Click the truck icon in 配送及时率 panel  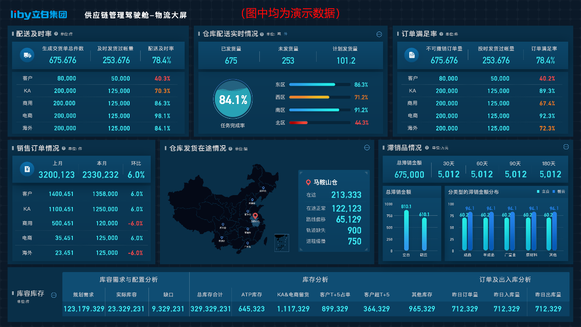[27, 55]
